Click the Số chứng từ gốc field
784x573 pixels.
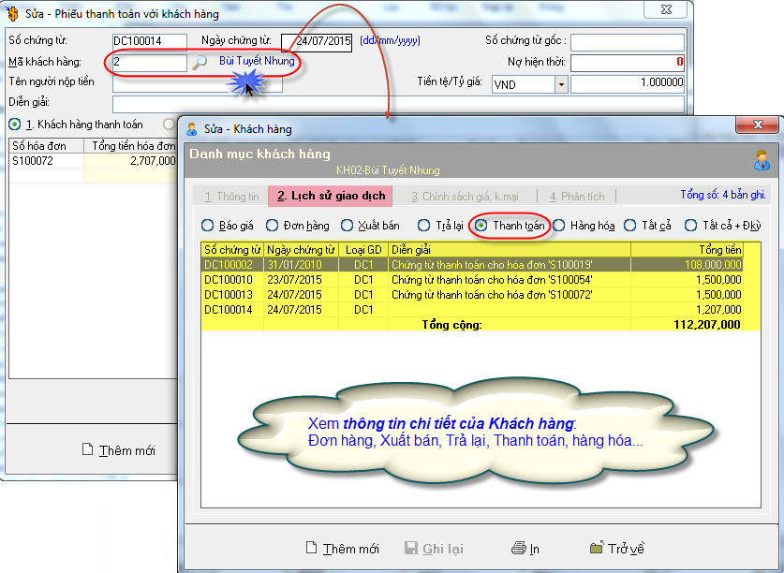click(628, 41)
